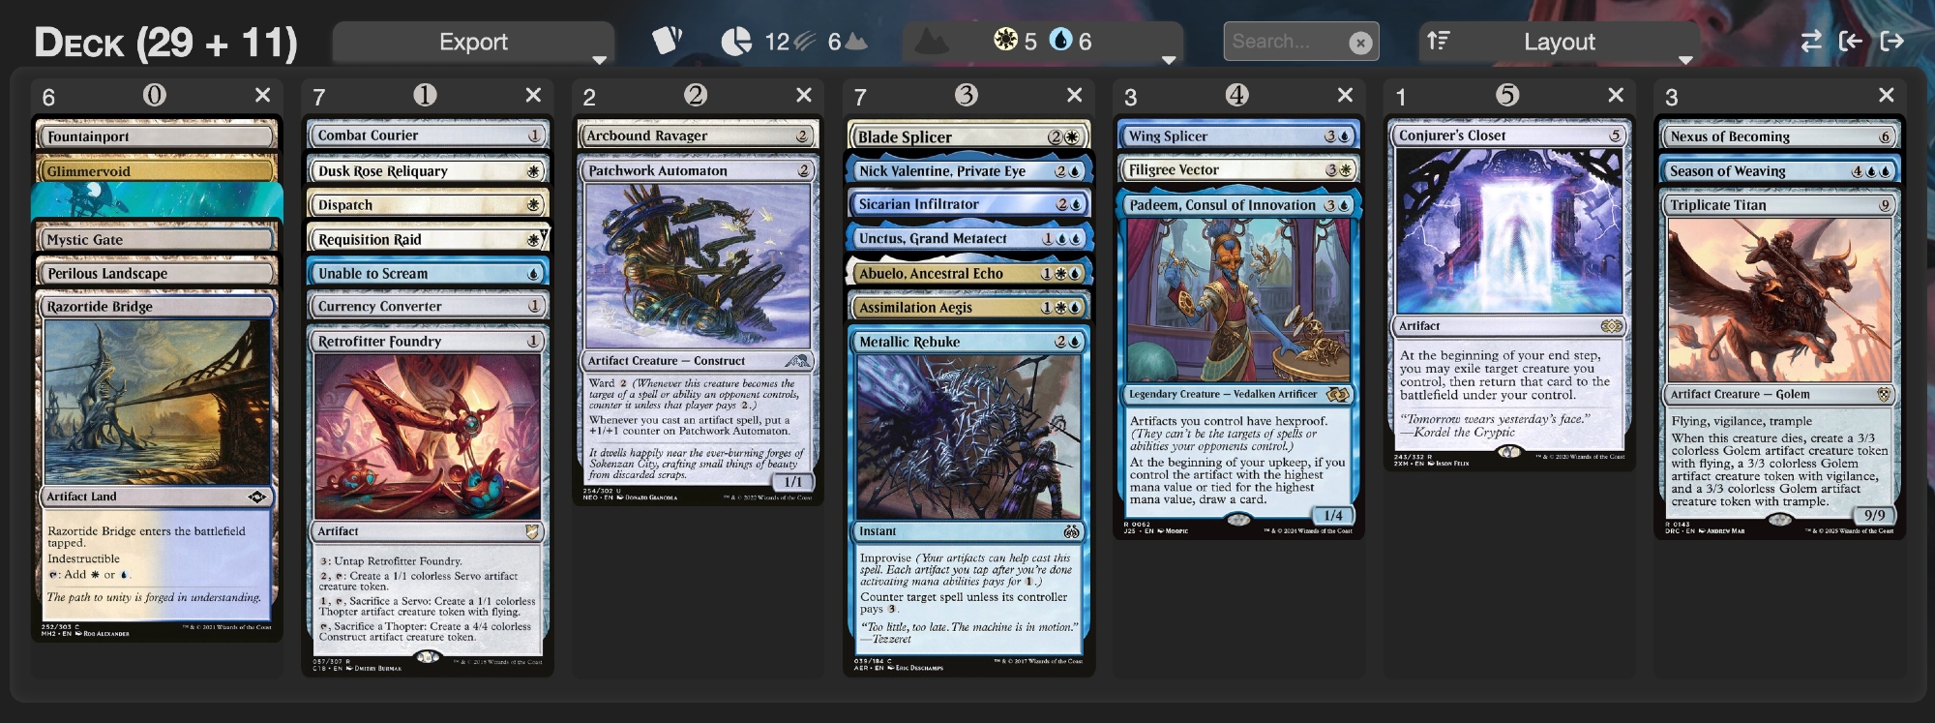Close the mana value 2 column
The width and height of the screenshot is (1935, 723).
803,95
